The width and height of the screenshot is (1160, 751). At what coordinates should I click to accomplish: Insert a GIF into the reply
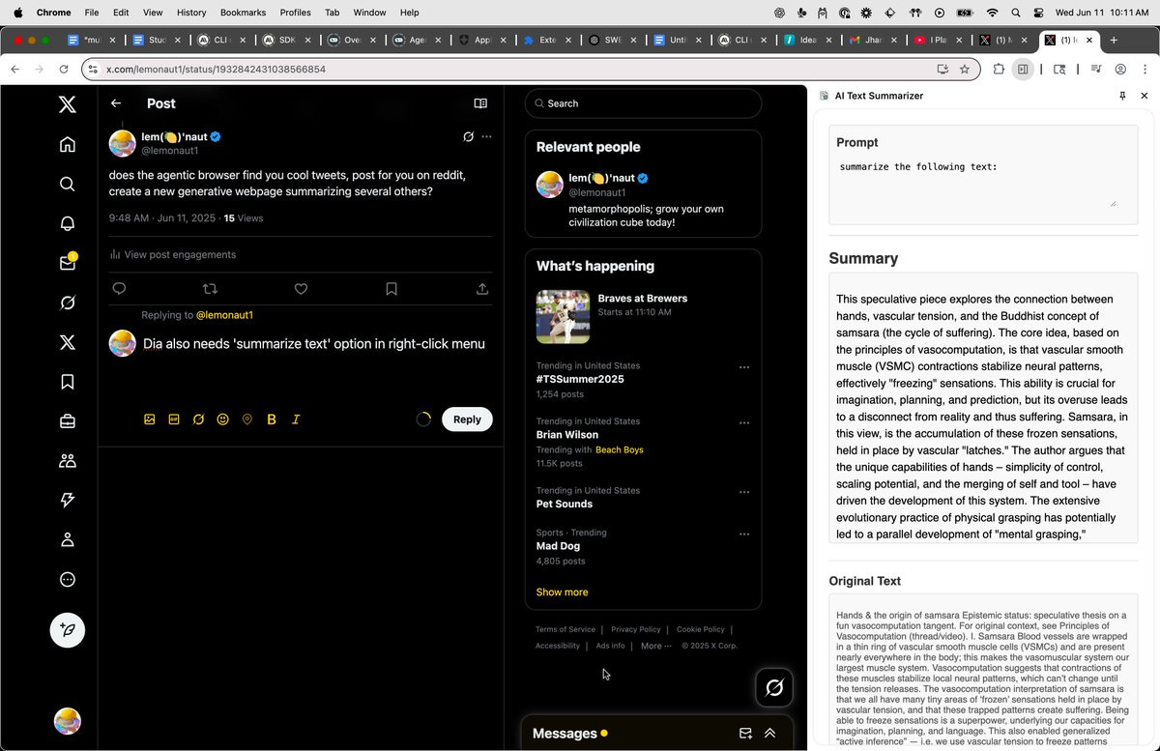(174, 419)
